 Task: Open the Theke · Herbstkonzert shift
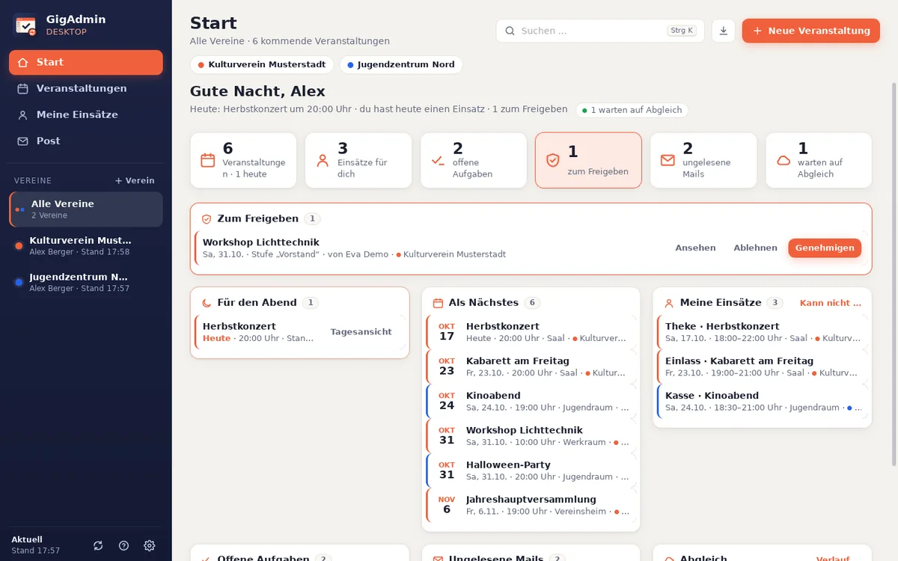(x=762, y=332)
